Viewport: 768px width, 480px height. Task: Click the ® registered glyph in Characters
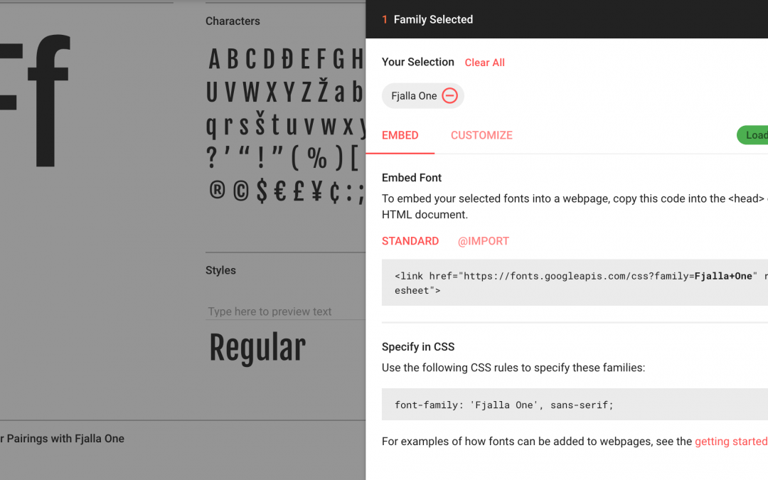(x=217, y=191)
